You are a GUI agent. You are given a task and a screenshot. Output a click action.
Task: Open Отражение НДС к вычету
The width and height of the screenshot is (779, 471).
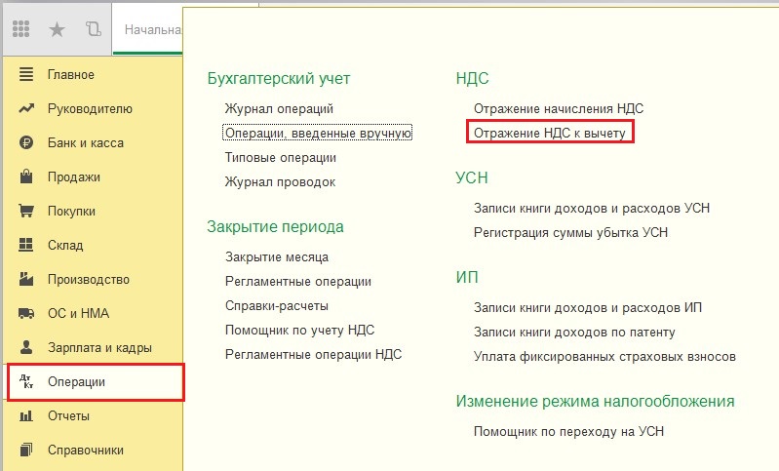pos(550,134)
